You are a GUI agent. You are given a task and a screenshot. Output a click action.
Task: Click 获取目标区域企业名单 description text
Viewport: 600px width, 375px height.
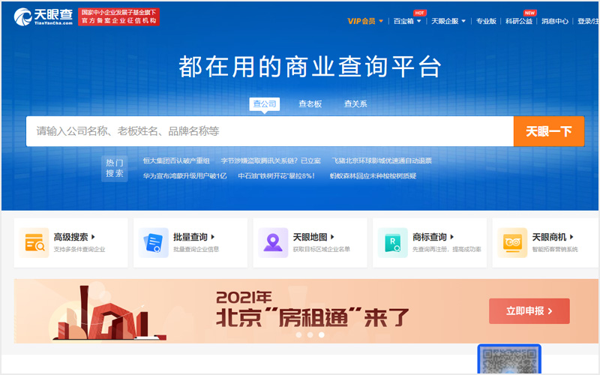322,249
